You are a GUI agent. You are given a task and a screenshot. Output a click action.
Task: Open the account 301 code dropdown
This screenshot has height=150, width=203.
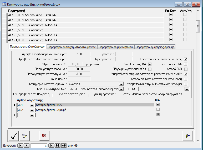(x=32, y=105)
